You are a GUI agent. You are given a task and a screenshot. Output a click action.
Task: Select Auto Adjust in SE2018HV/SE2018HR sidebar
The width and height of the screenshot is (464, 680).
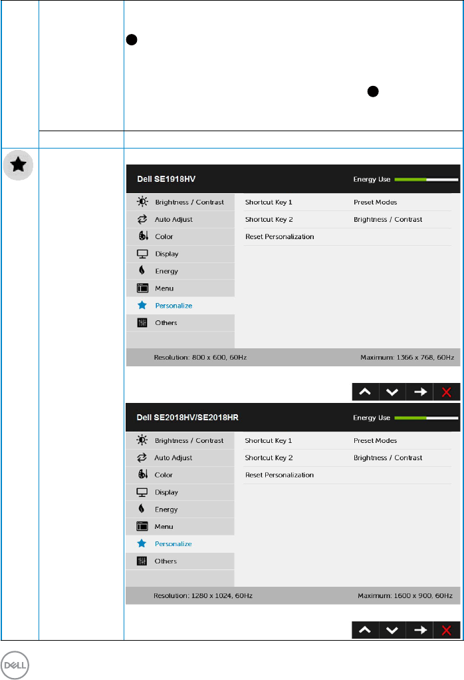click(x=180, y=458)
